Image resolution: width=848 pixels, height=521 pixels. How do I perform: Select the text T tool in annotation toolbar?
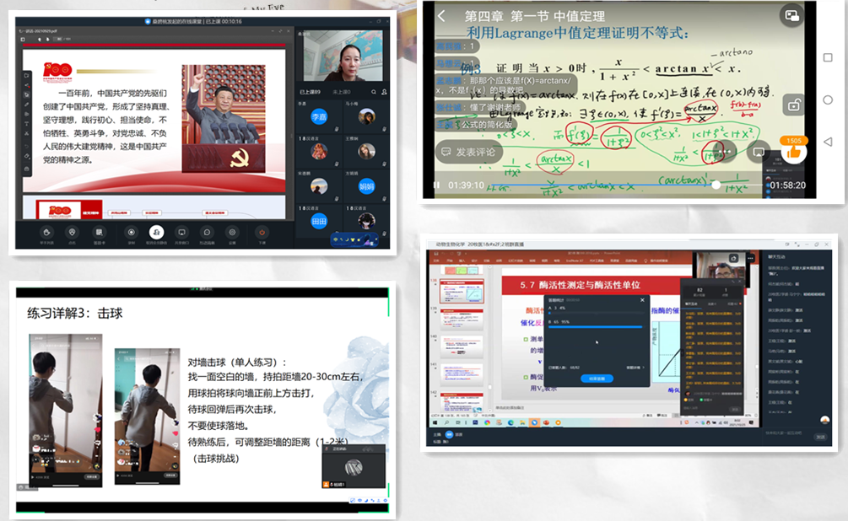tap(26, 124)
